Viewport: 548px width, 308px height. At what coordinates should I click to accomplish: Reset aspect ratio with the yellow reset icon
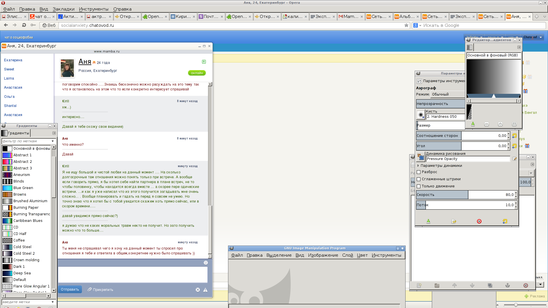coord(514,136)
